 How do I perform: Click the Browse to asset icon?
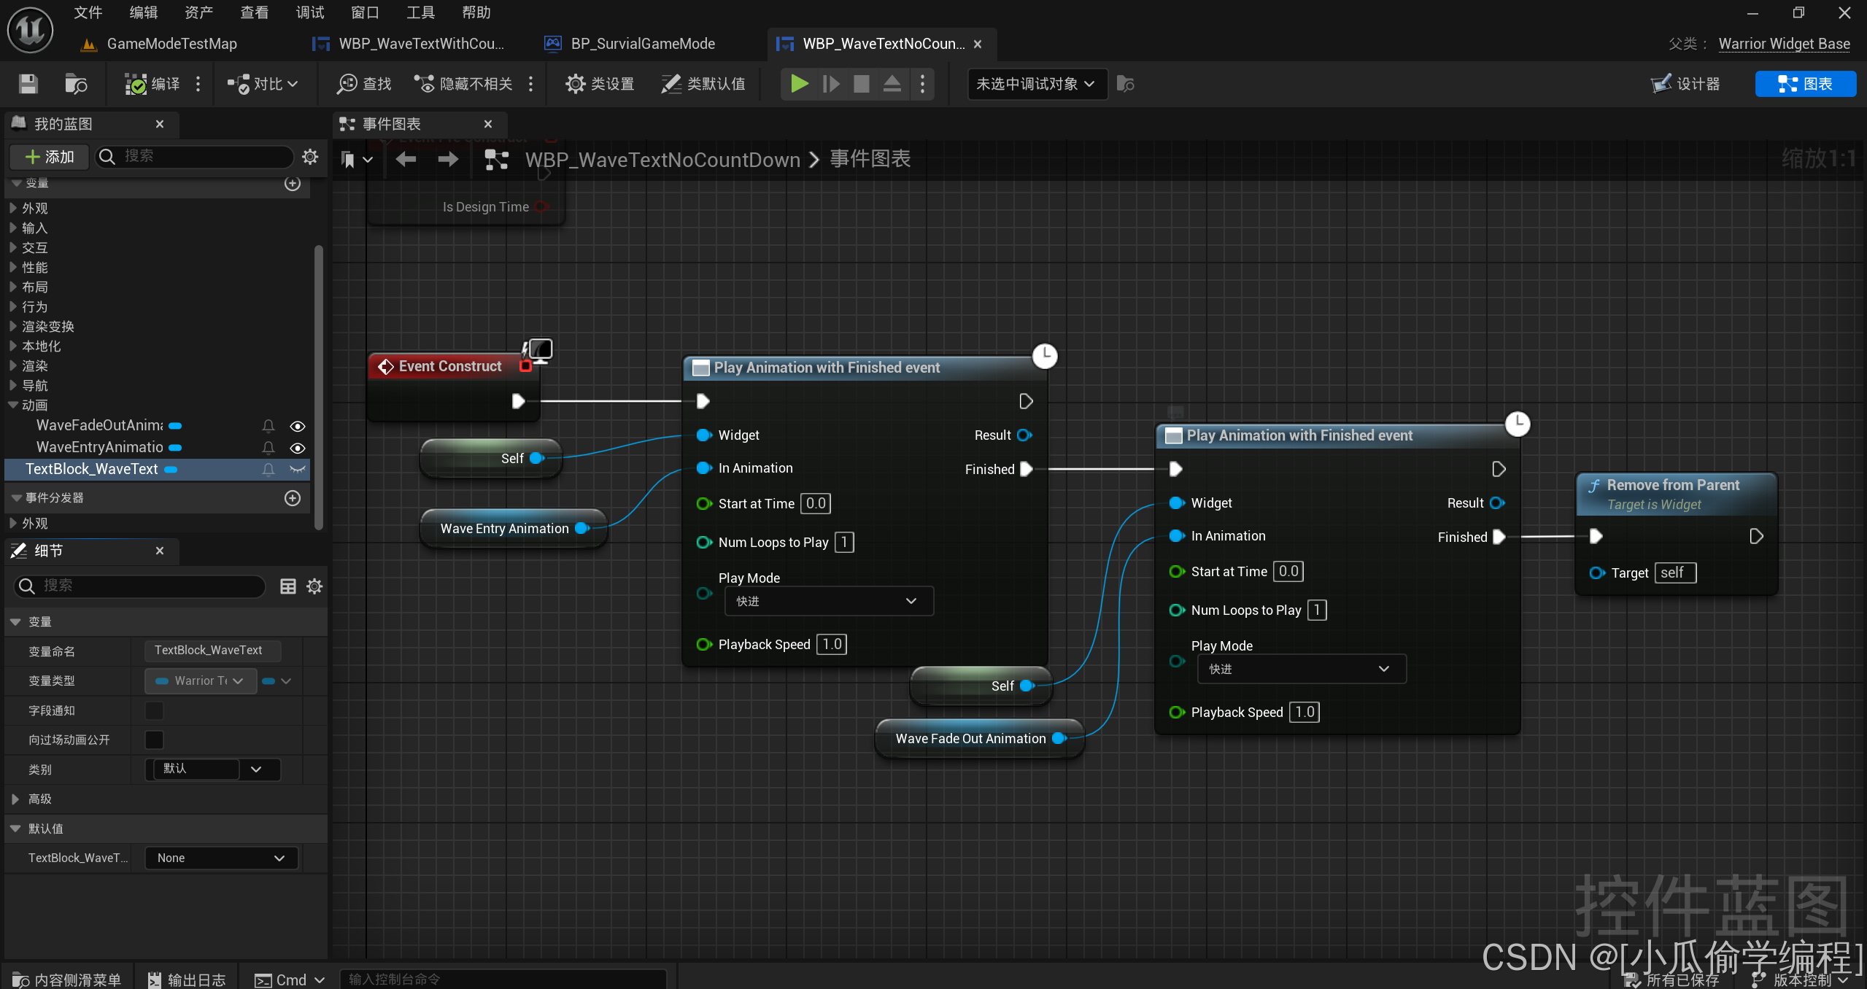point(75,84)
